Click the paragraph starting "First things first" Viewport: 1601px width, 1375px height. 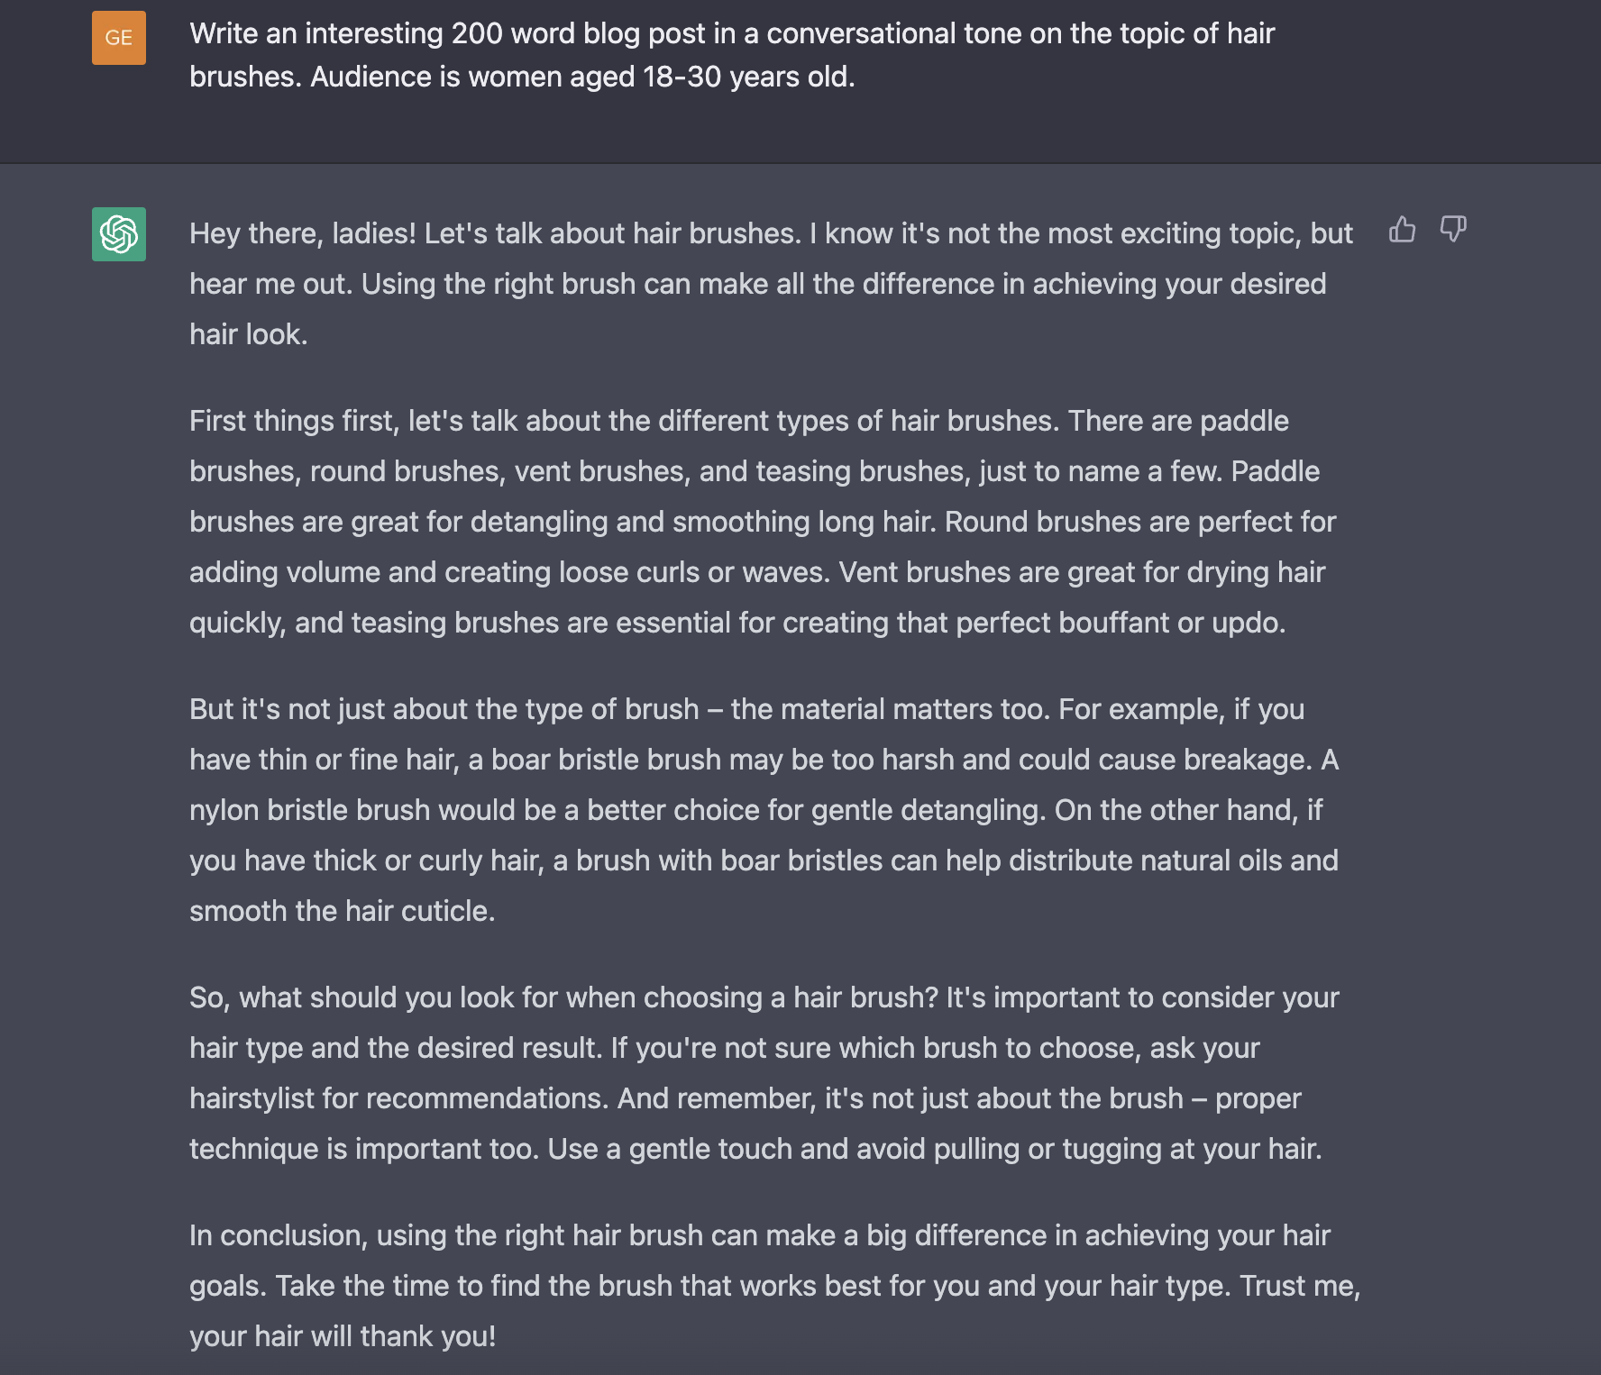click(763, 522)
